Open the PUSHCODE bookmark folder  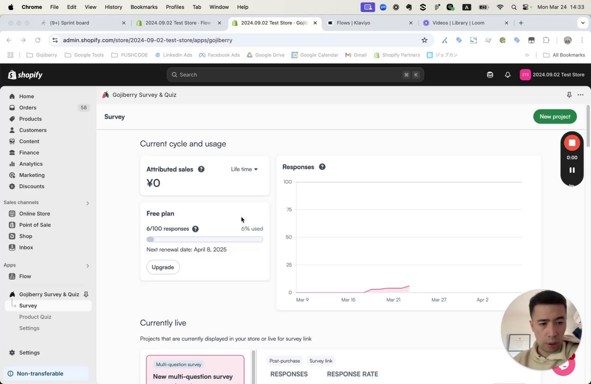[129, 55]
